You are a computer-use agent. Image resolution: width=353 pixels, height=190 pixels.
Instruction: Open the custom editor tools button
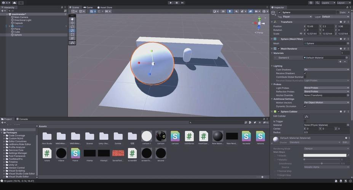point(72,43)
